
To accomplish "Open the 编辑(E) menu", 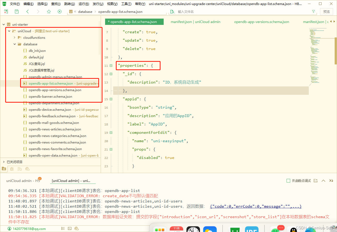I will pos(28,4).
